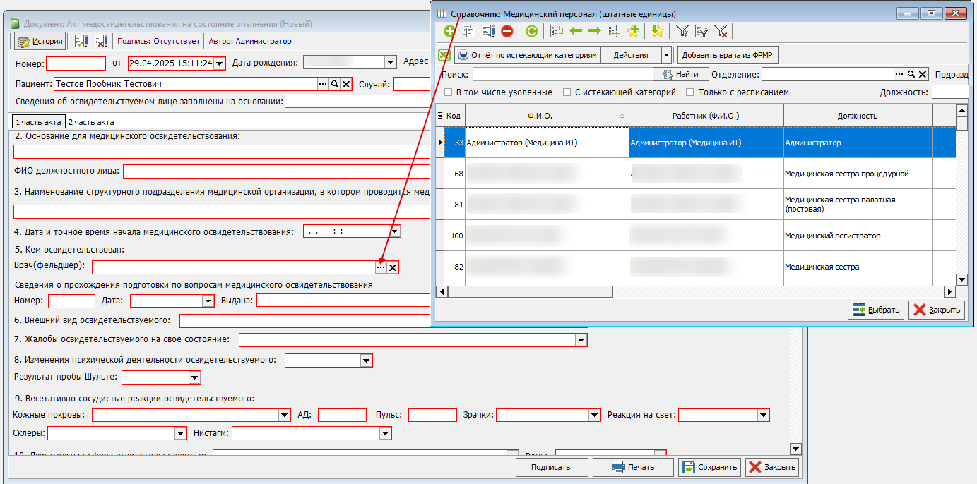Open the filter settings funnel icon
Image resolution: width=977 pixels, height=484 pixels.
pyautogui.click(x=682, y=31)
